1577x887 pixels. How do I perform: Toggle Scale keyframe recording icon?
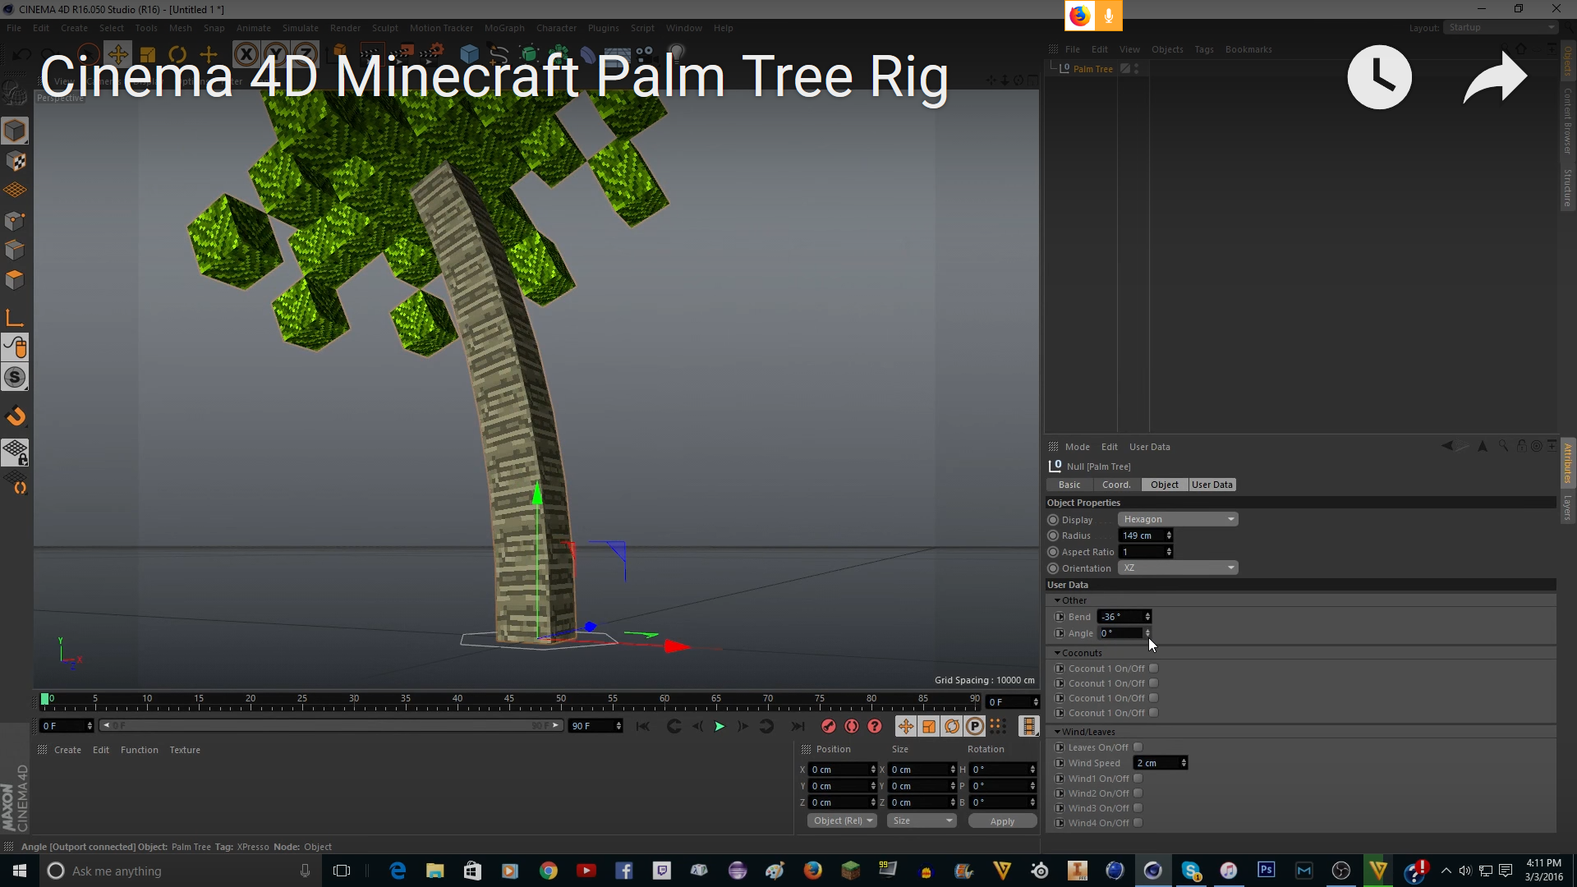coord(929,726)
